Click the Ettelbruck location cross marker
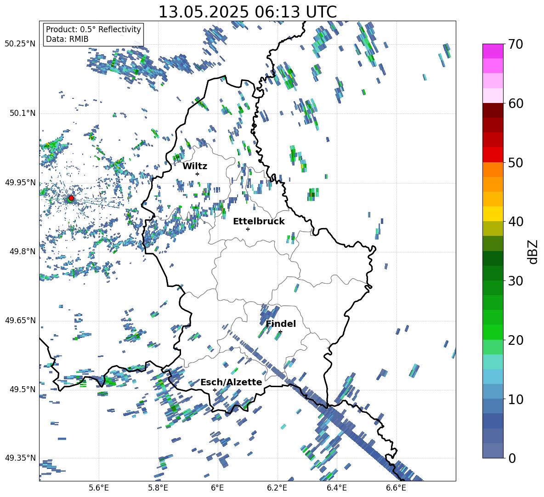Screen dimensions: 544x497 248,229
